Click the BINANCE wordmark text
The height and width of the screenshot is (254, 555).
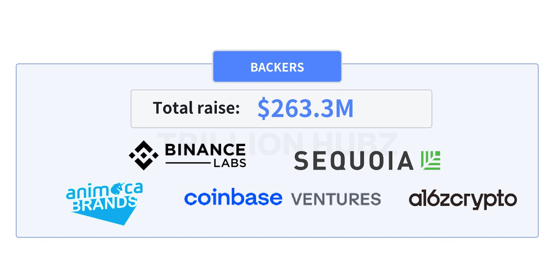(205, 150)
